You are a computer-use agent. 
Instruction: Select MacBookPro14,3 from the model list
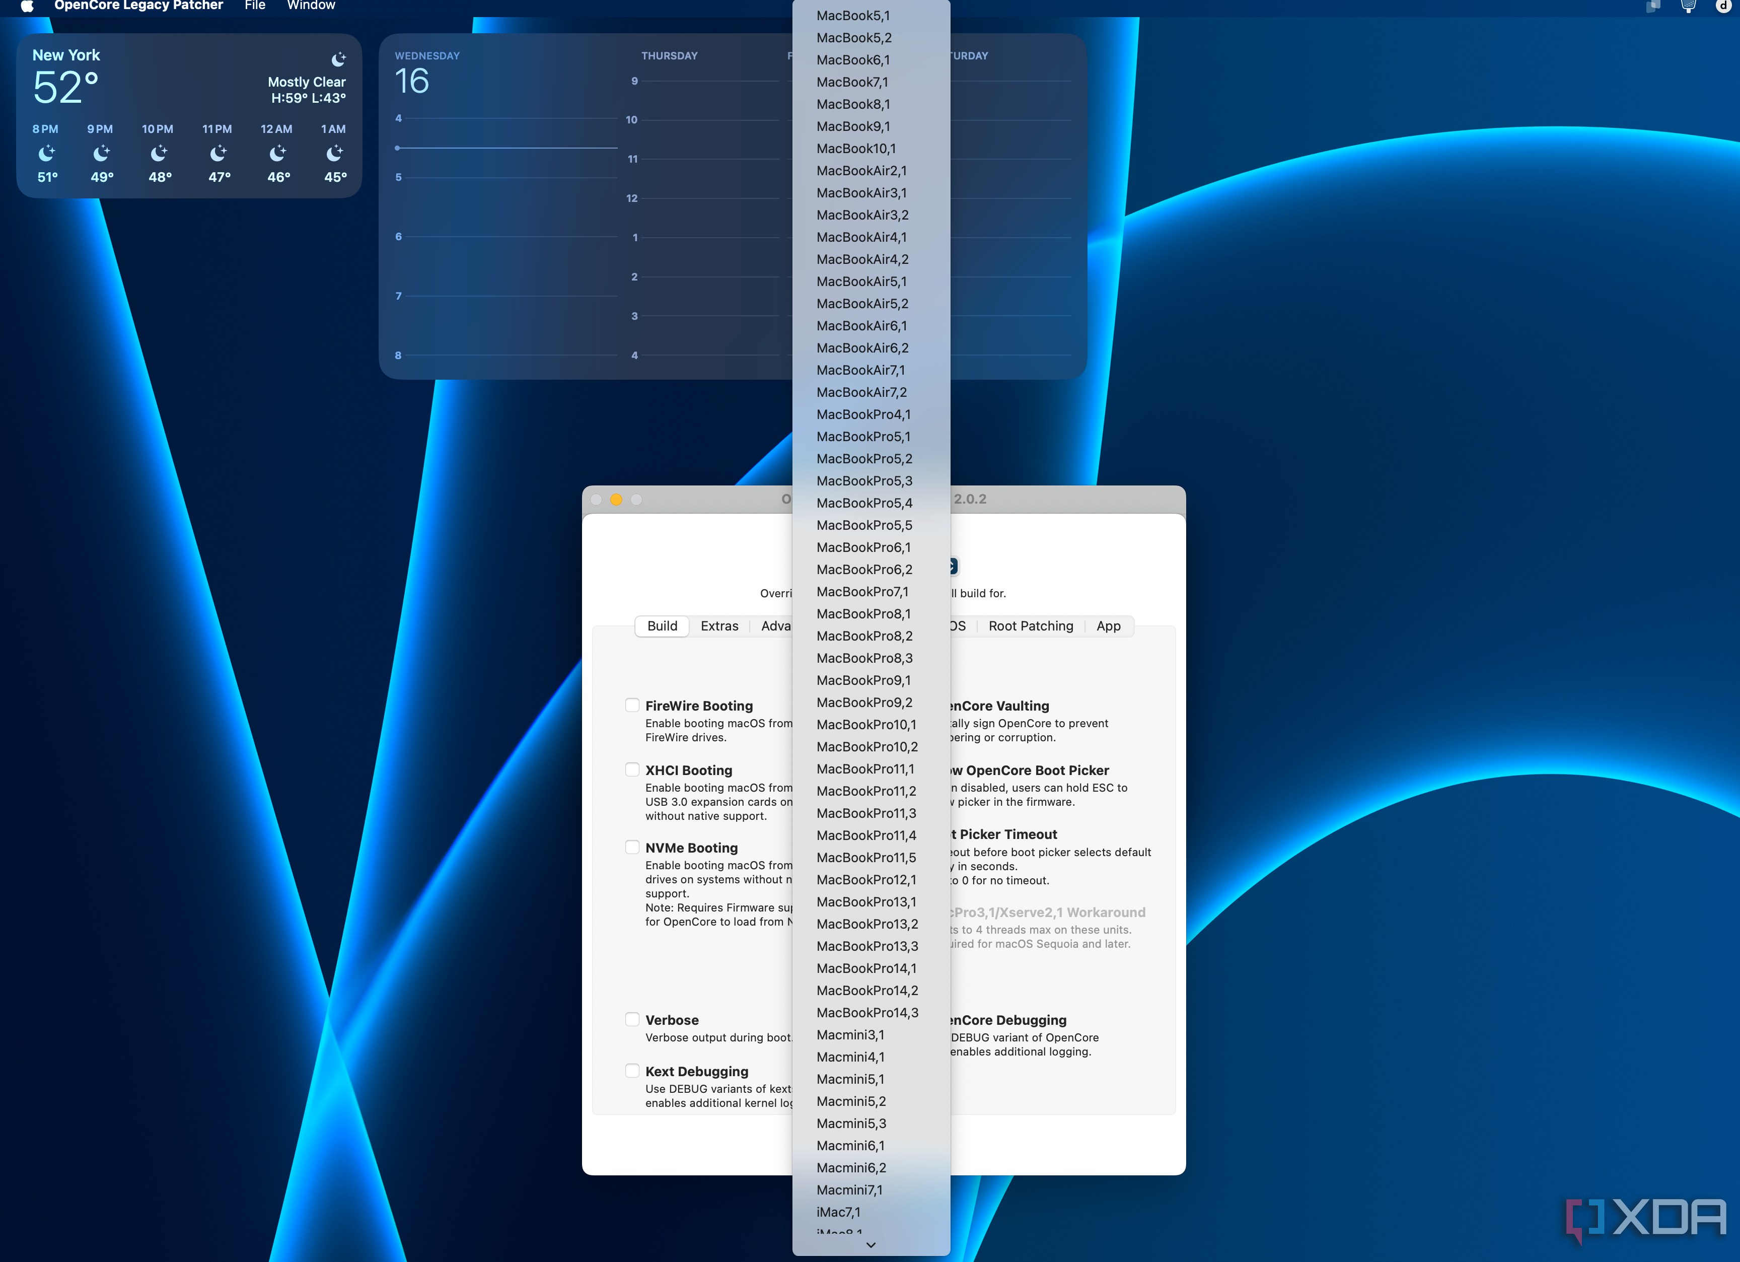coord(871,1013)
